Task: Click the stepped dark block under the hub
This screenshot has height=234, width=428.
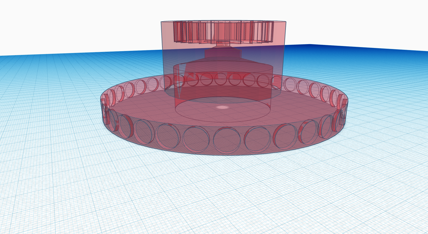Action: coord(222,53)
